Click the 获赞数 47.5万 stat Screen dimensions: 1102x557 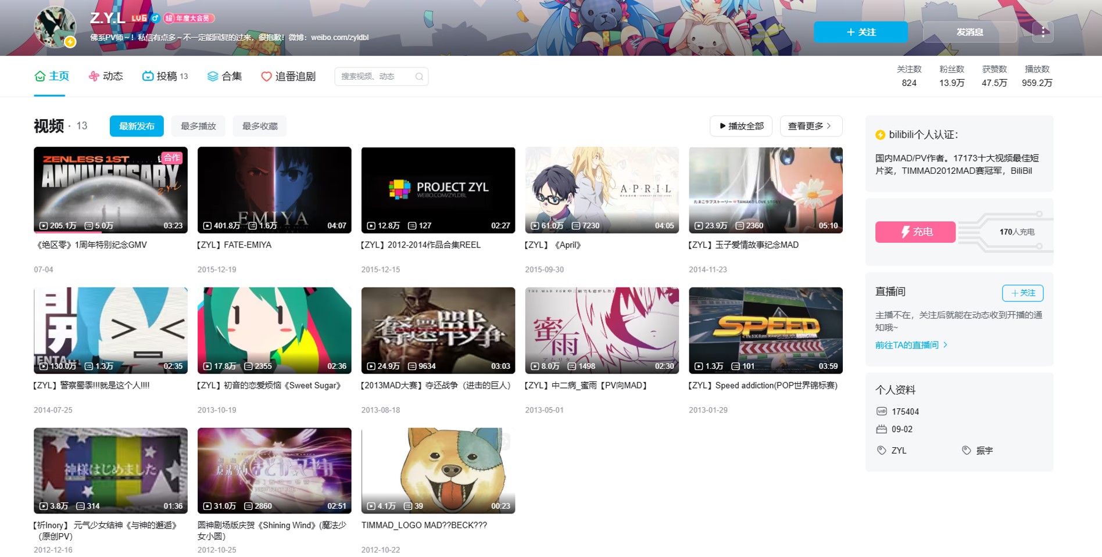point(994,76)
